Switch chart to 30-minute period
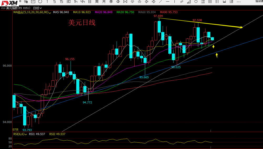Screen dimensions: 263x149 point(68,2)
